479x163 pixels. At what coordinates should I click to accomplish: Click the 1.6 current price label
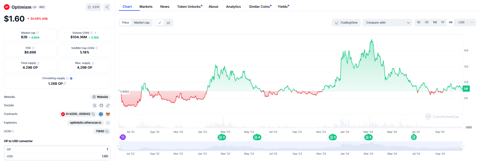coord(466,89)
